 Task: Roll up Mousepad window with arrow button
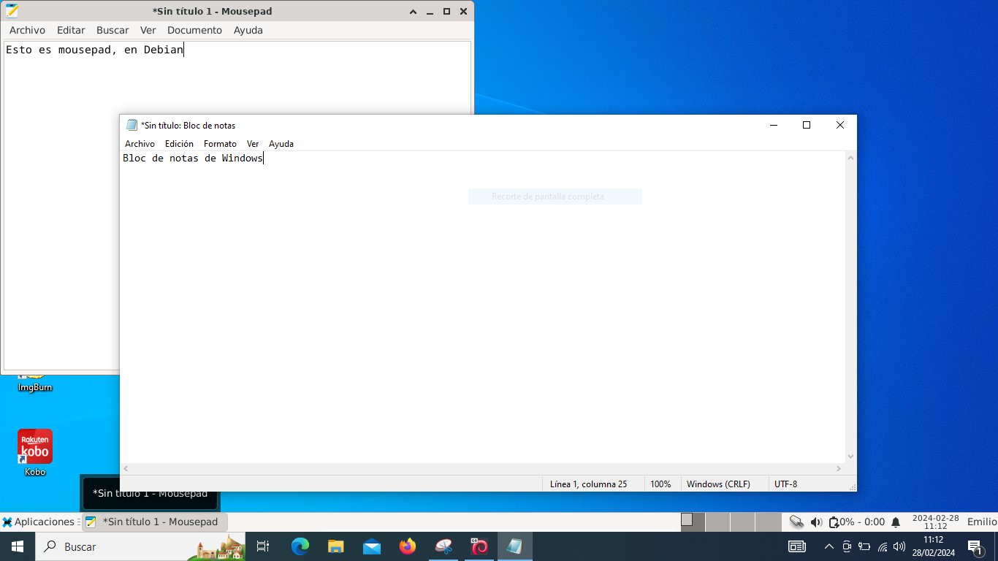413,11
